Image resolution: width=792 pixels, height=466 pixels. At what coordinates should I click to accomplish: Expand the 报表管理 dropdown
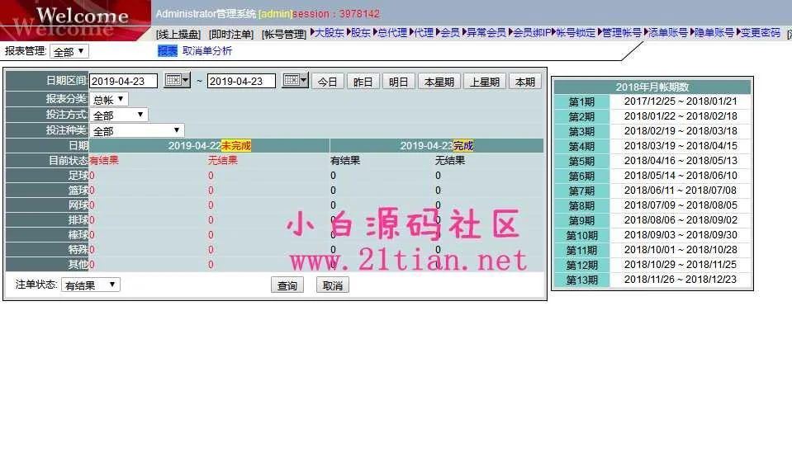pos(69,51)
